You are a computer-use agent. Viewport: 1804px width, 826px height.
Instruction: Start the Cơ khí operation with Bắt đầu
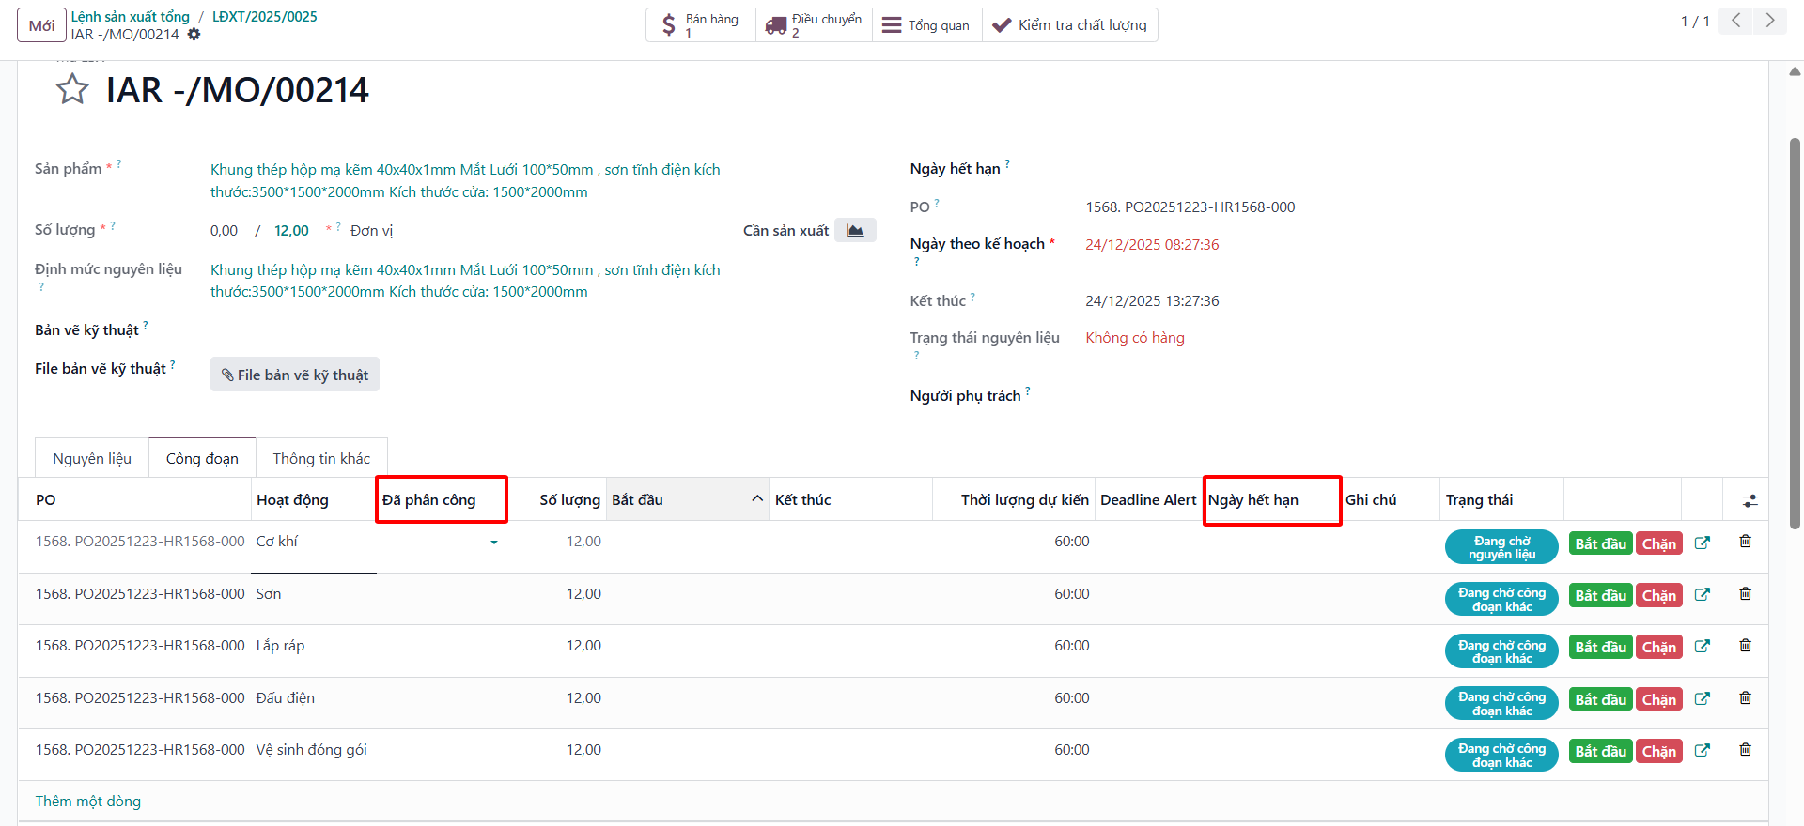(x=1600, y=544)
